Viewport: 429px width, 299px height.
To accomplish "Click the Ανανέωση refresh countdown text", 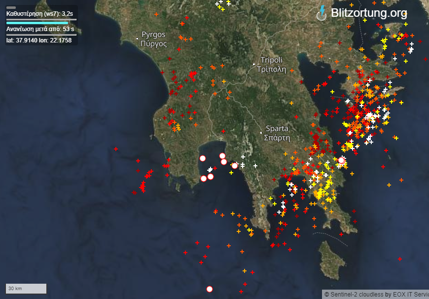I will pyautogui.click(x=40, y=29).
